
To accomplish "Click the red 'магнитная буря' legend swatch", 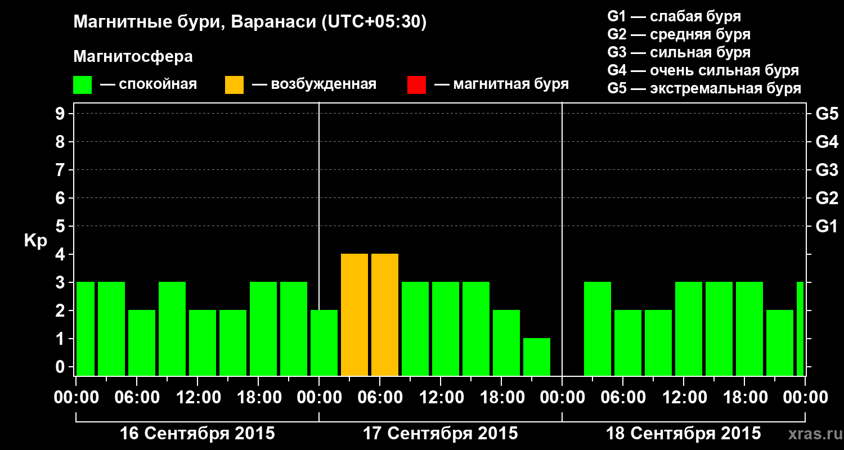I will tap(416, 85).
